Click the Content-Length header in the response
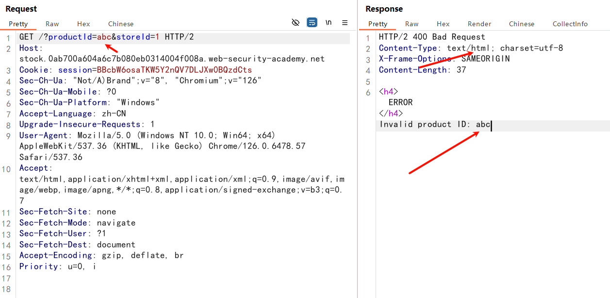The height and width of the screenshot is (298, 610). (412, 70)
